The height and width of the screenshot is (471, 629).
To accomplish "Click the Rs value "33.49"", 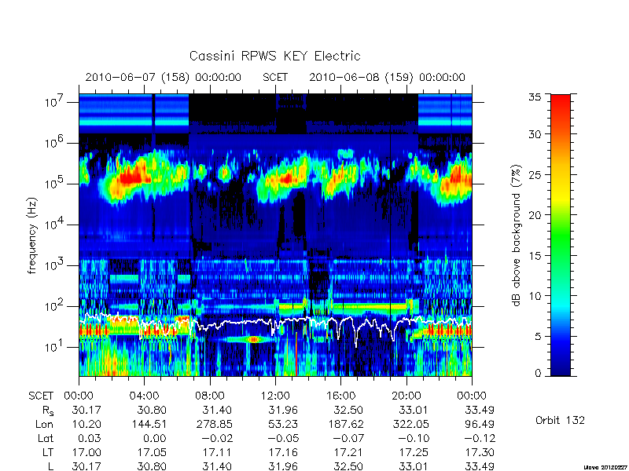I will 480,410.
